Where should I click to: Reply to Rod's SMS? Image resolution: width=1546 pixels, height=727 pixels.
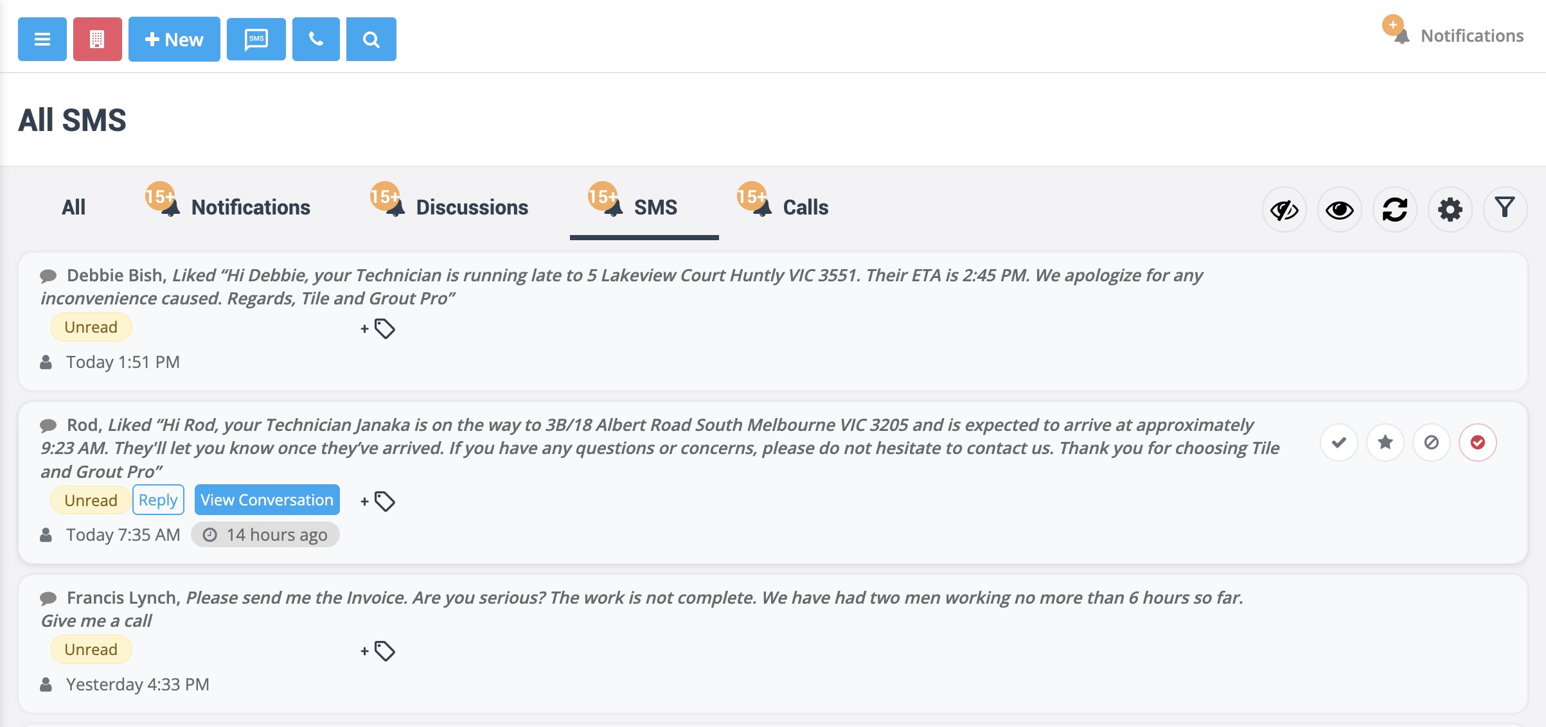[158, 500]
